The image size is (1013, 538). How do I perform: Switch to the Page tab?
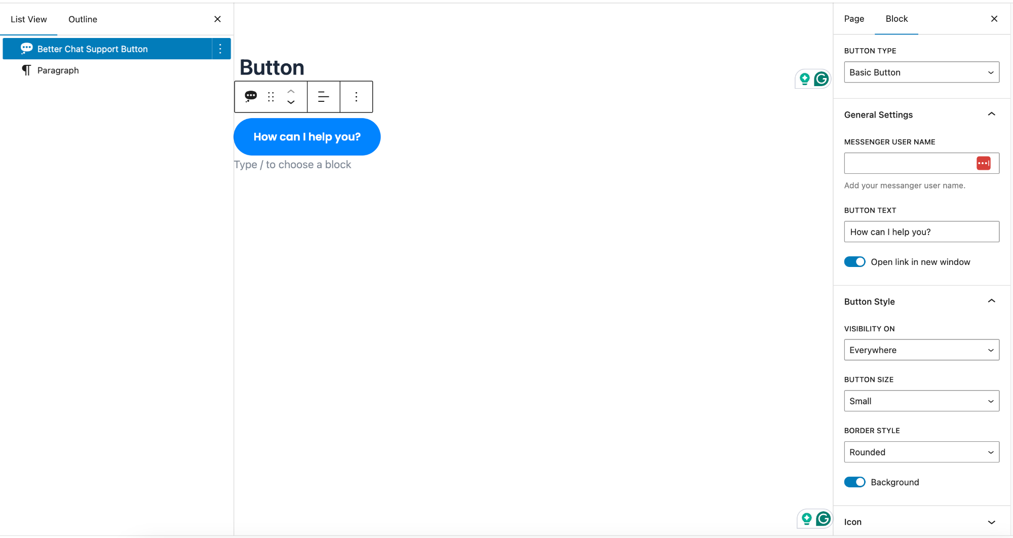[x=853, y=19]
